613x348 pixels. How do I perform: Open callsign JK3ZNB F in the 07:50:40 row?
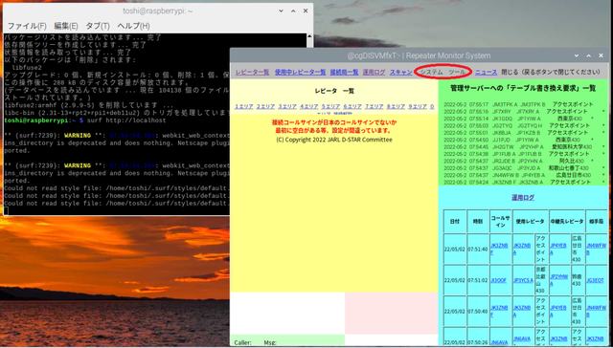click(x=499, y=311)
